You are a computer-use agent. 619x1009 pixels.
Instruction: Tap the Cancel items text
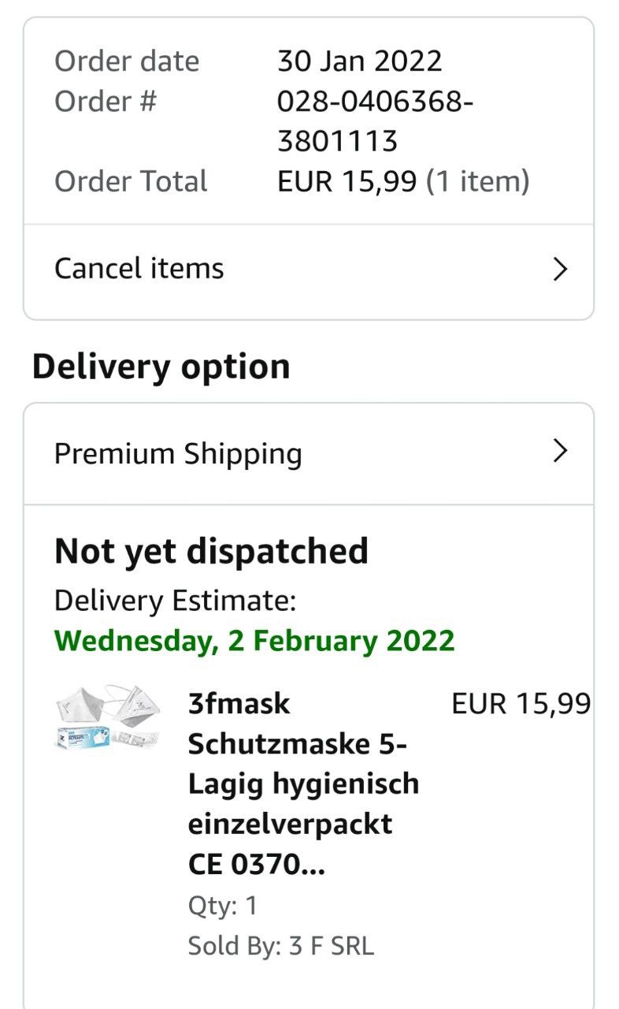tap(139, 269)
